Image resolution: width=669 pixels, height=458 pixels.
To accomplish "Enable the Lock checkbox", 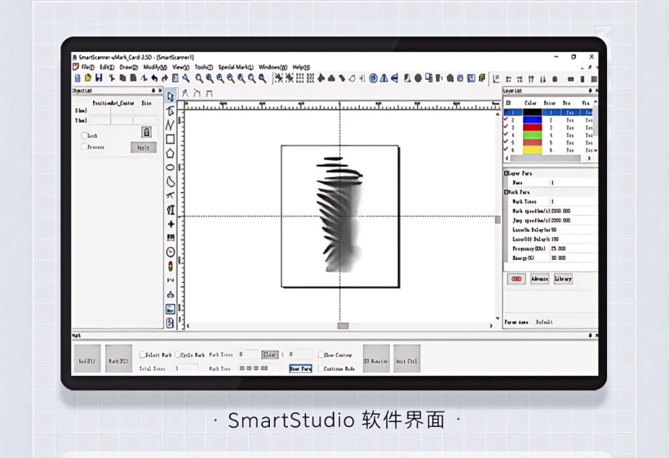I will (x=84, y=135).
